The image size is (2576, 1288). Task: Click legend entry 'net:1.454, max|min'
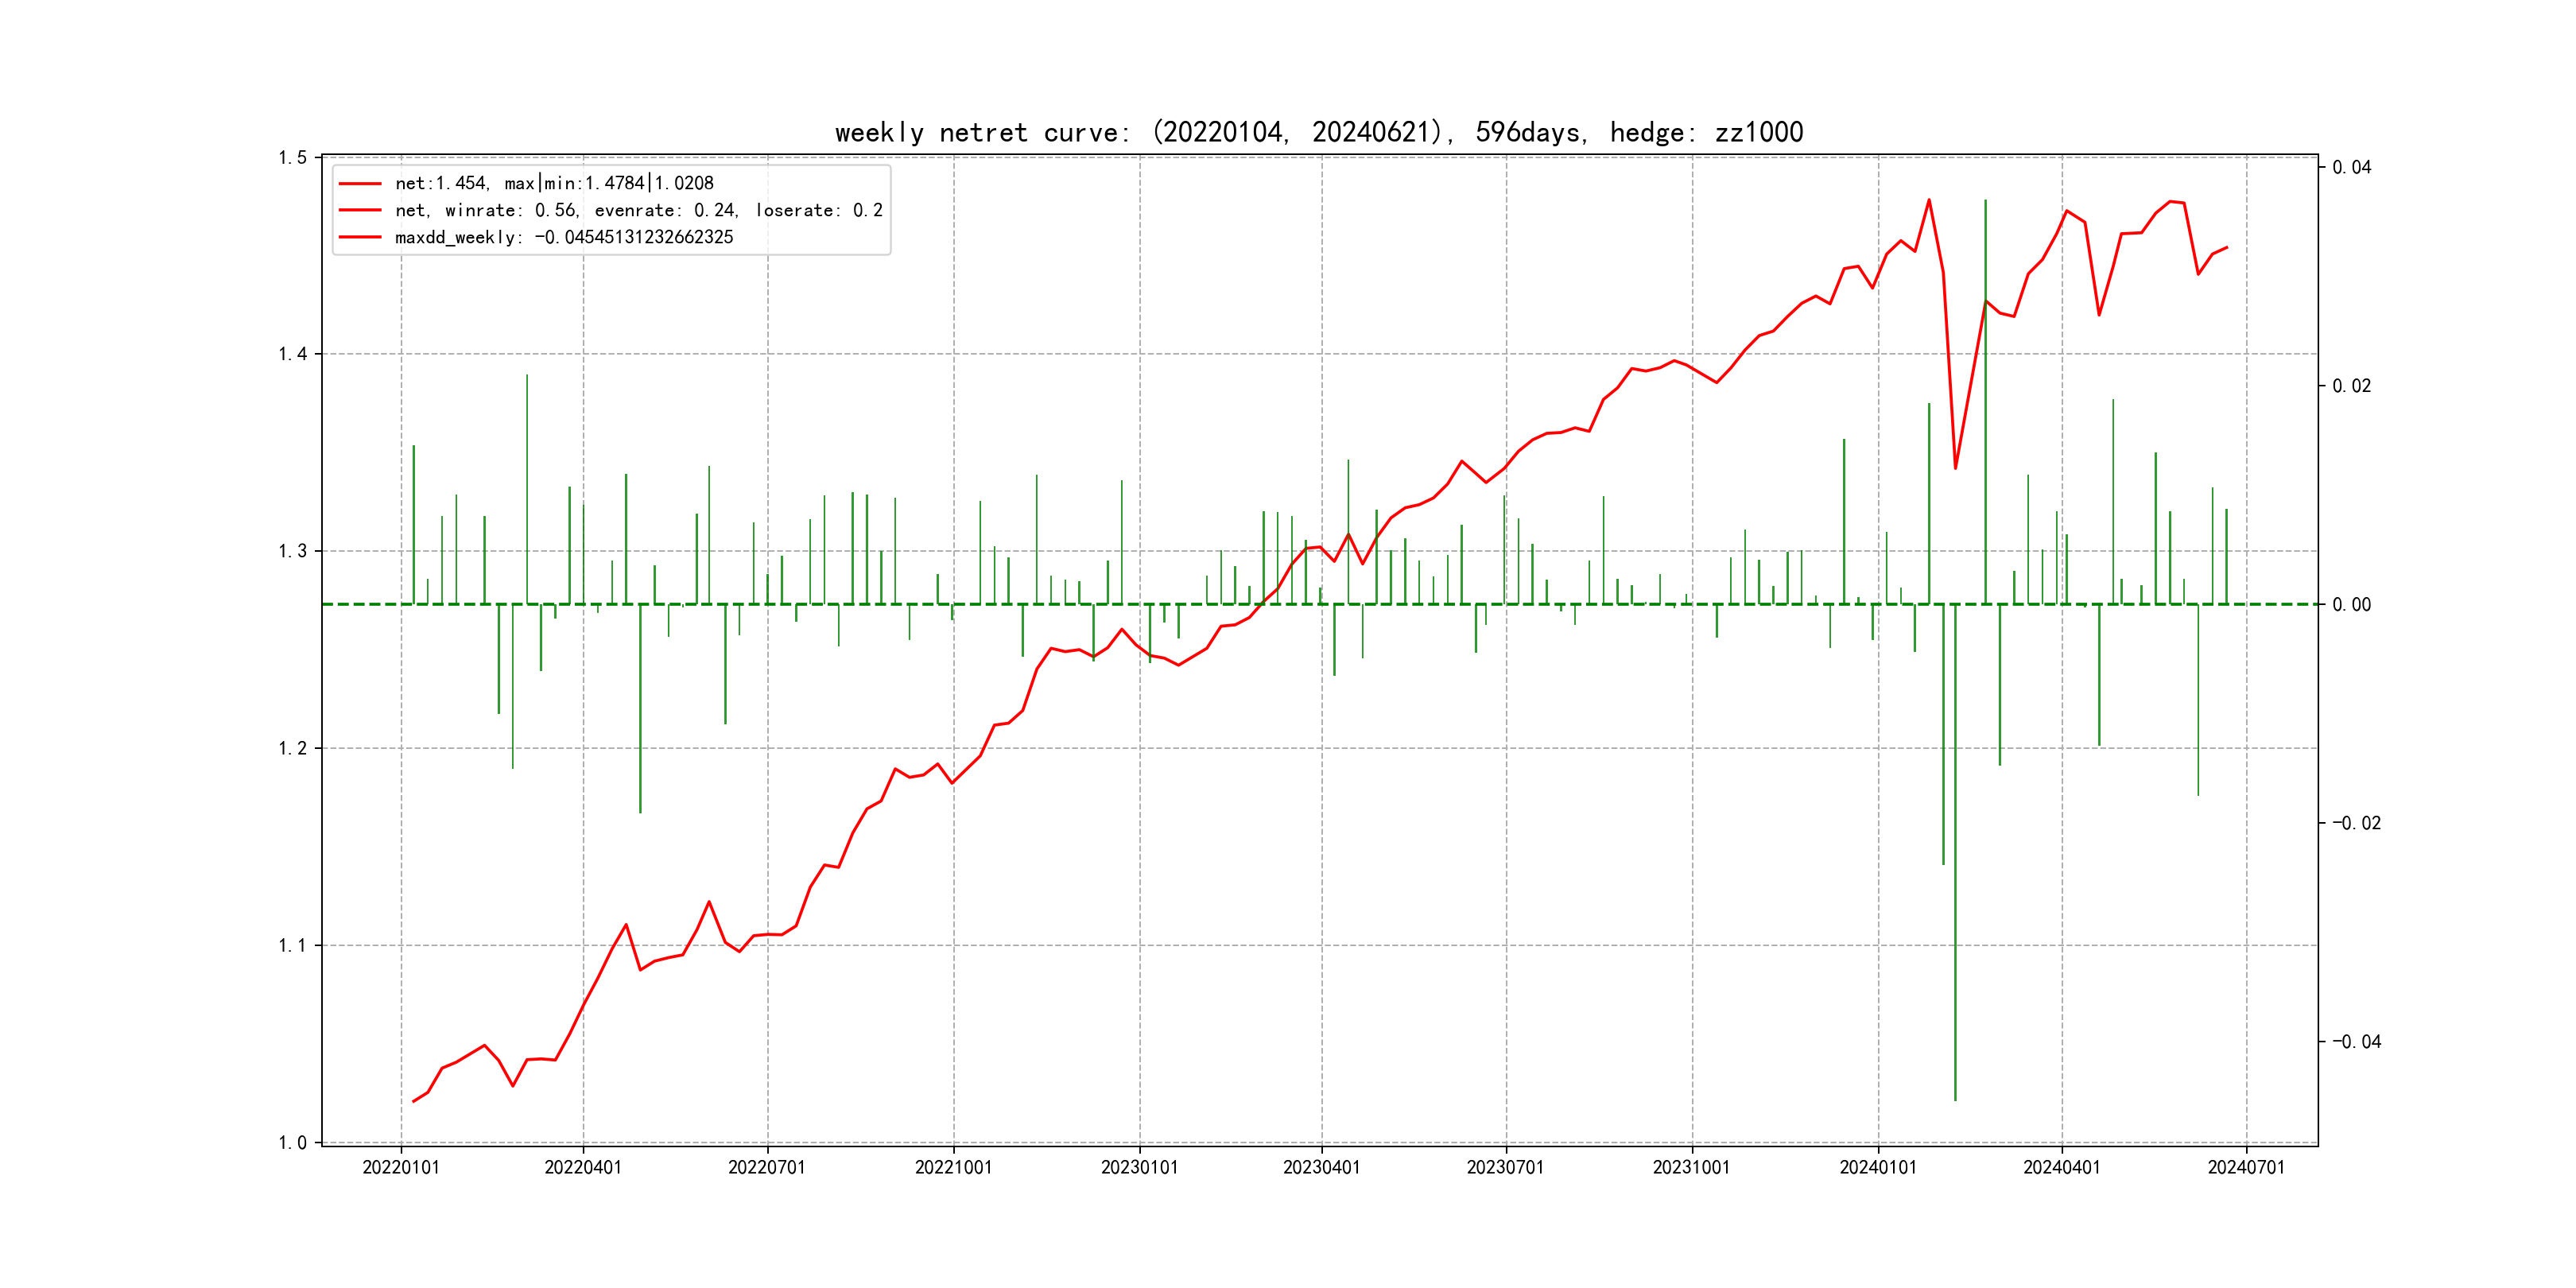point(554,183)
